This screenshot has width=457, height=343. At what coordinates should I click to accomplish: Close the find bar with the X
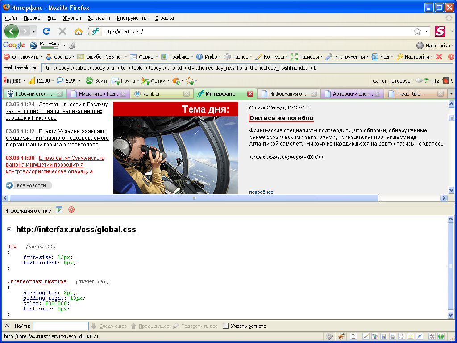coord(7,326)
